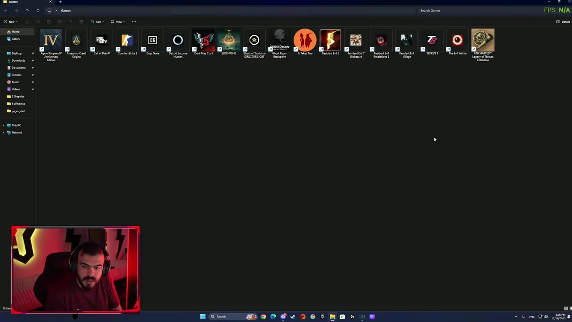The image size is (572, 322).
Task: Open Steam from the taskbar
Action: [x=293, y=317]
